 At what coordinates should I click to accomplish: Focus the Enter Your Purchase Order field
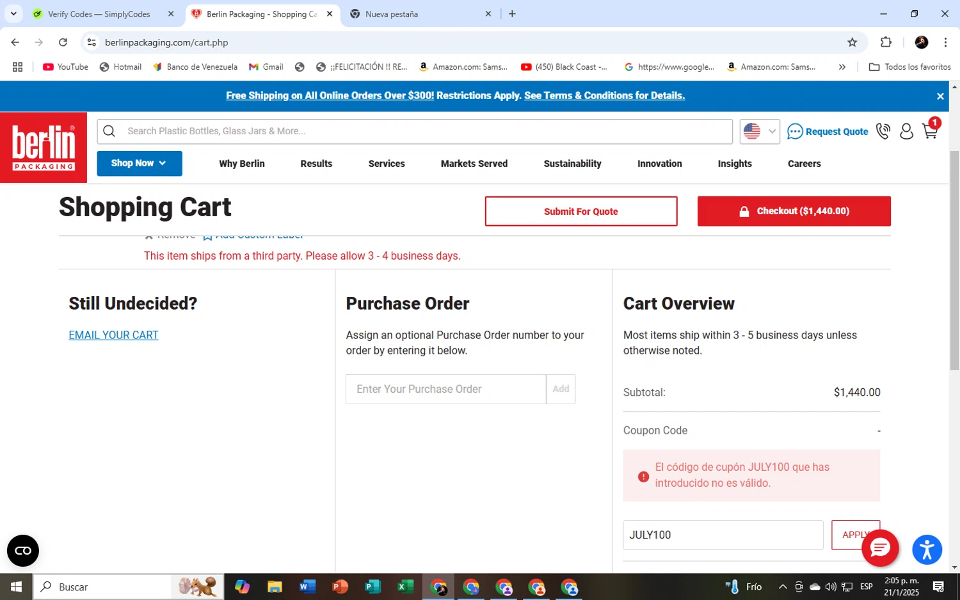click(446, 389)
